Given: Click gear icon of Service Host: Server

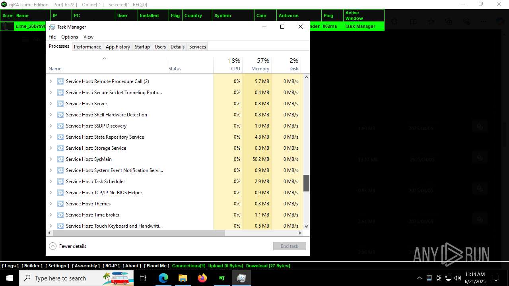Looking at the screenshot, I should [60, 104].
